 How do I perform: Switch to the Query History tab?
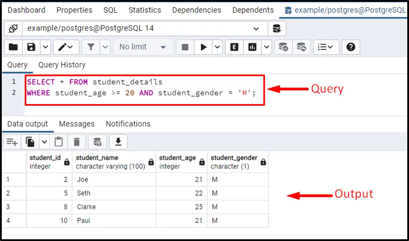point(62,65)
